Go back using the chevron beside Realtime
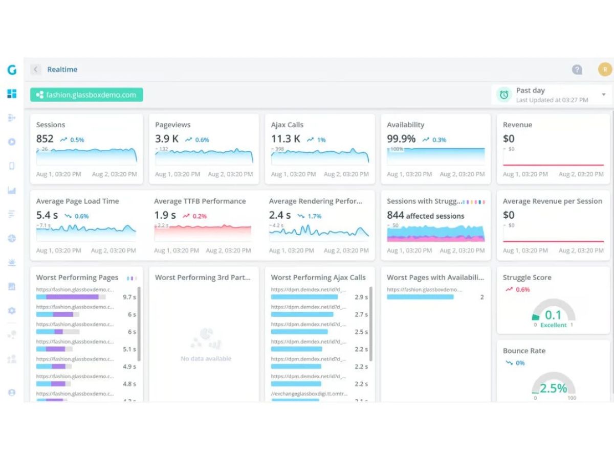Screen dimensions: 614x460 [35, 70]
